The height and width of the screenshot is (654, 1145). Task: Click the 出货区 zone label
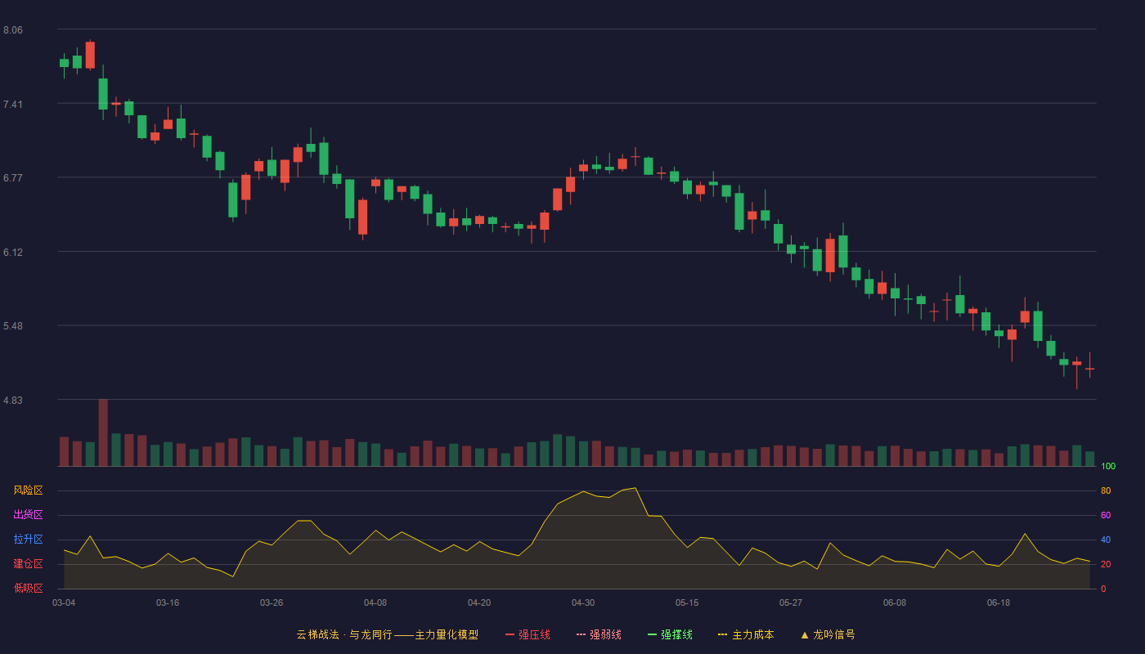pyautogui.click(x=28, y=515)
